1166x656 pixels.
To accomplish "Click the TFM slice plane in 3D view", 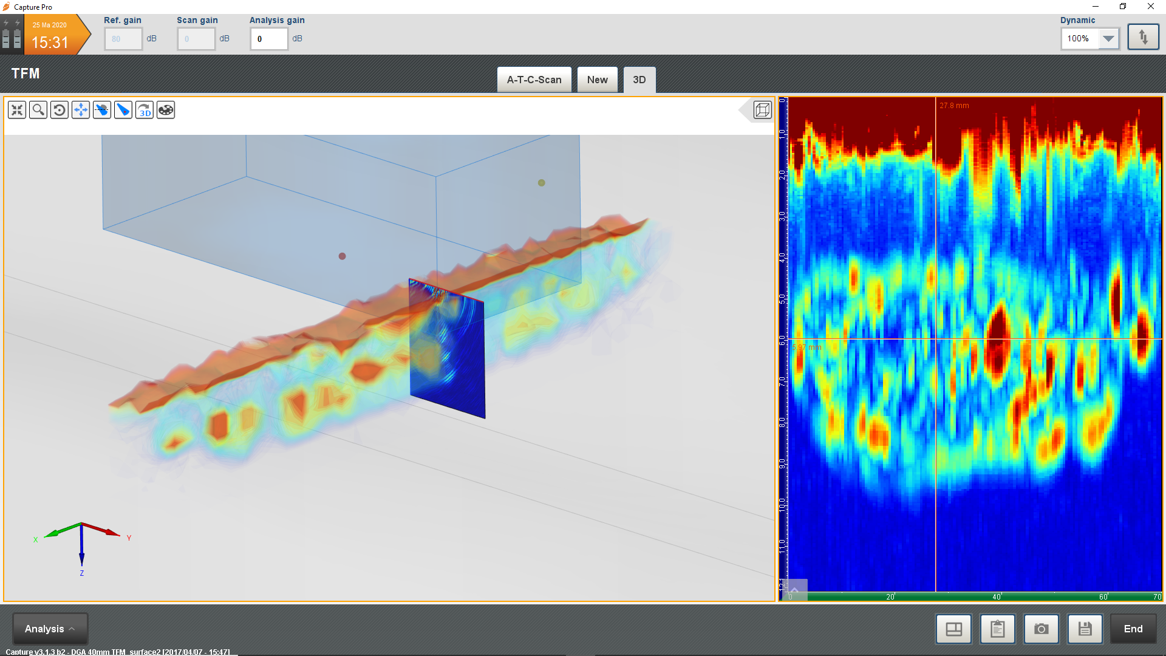I will point(447,349).
